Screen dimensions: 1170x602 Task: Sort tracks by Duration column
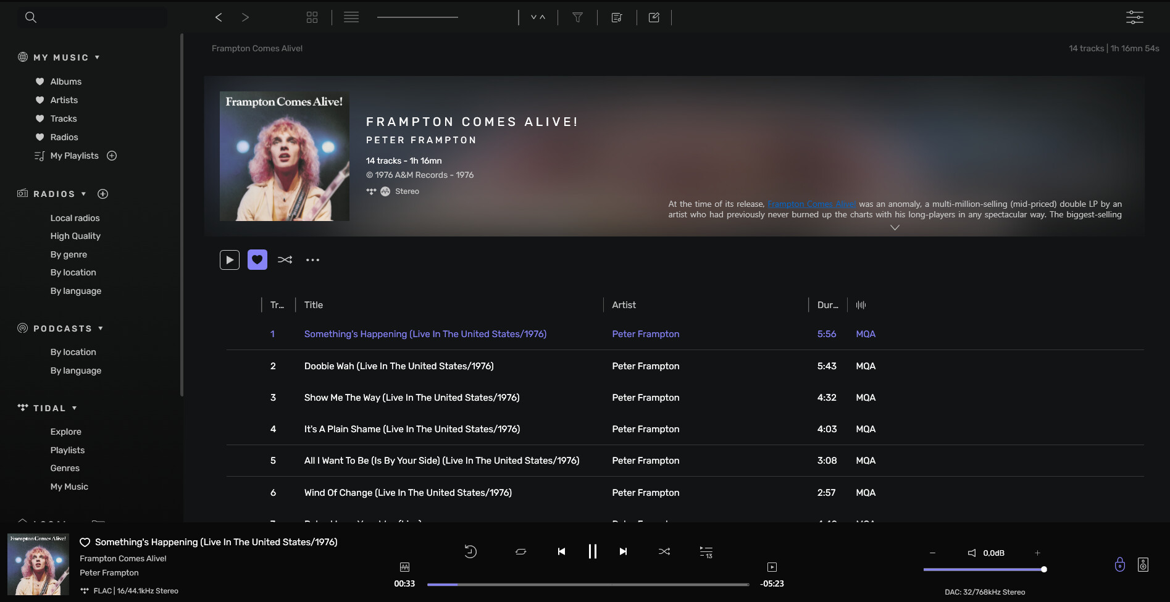[828, 305]
